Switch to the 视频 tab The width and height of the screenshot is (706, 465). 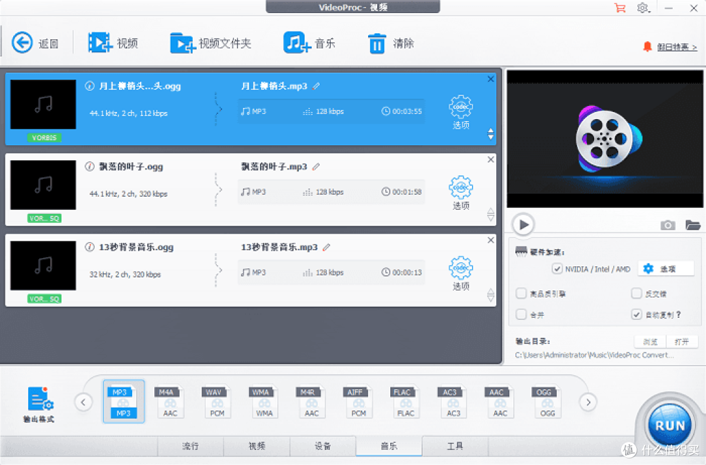click(257, 446)
